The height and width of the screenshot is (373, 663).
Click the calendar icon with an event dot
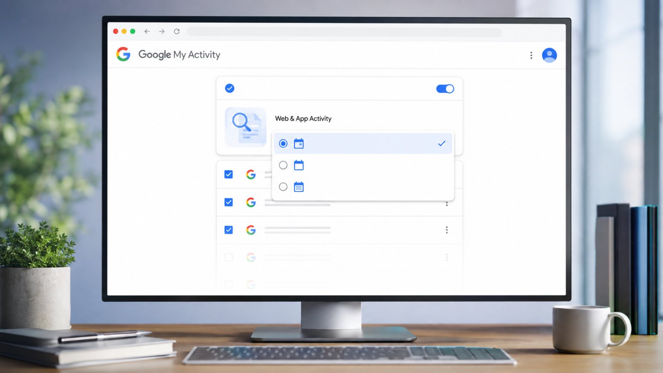299,143
